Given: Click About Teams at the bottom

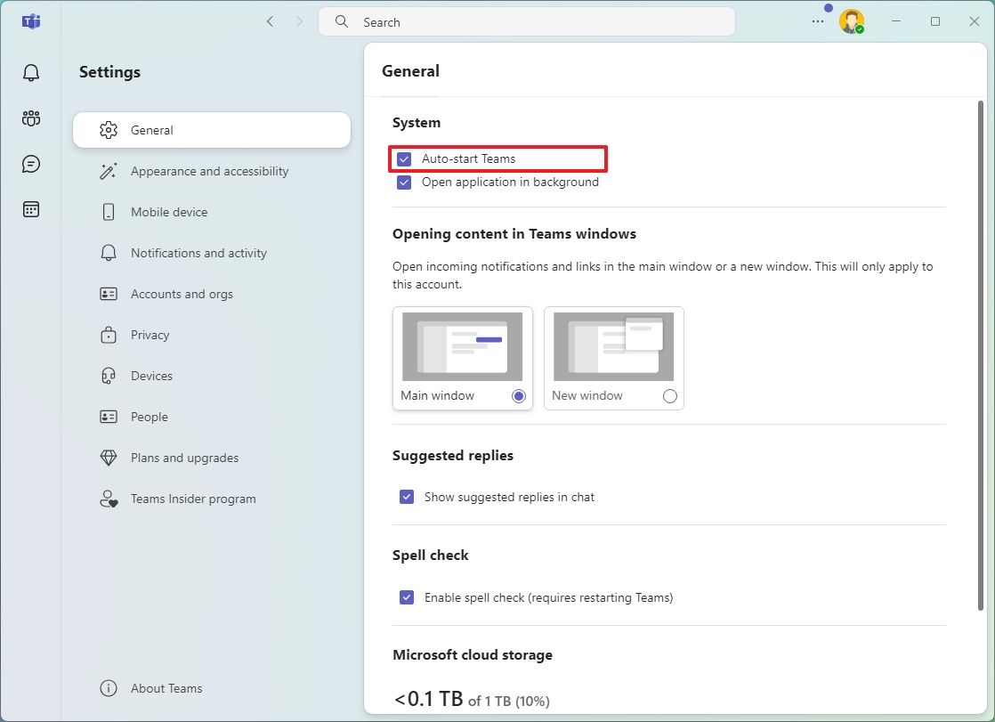Looking at the screenshot, I should (x=167, y=688).
